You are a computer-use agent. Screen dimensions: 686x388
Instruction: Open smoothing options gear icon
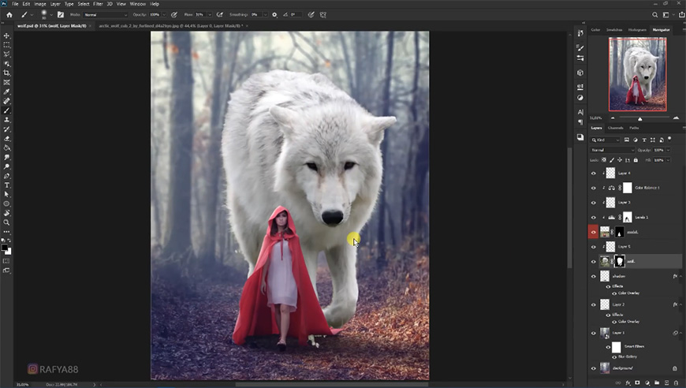click(274, 15)
